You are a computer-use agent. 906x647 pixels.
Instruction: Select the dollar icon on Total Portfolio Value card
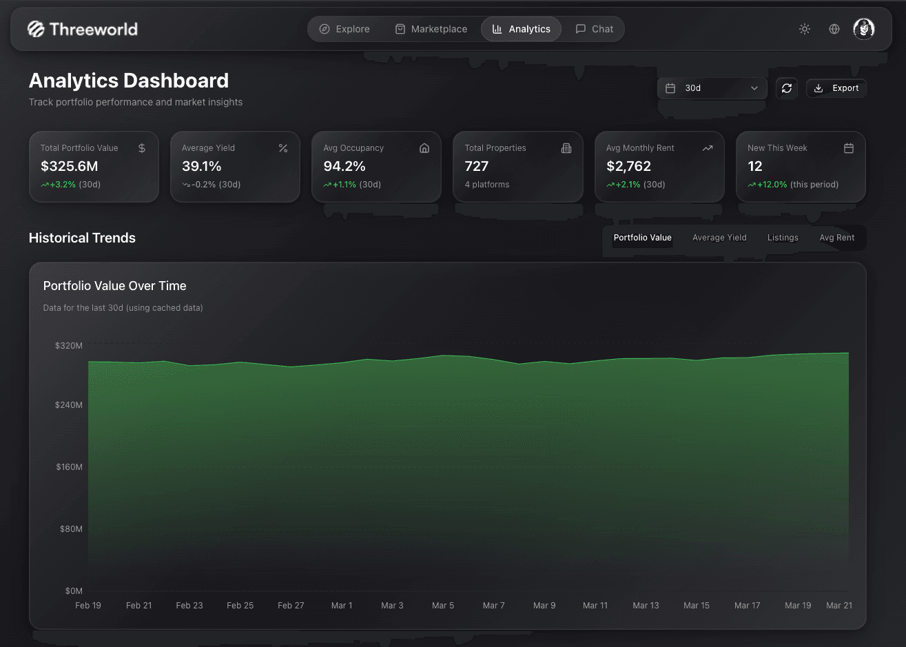142,147
